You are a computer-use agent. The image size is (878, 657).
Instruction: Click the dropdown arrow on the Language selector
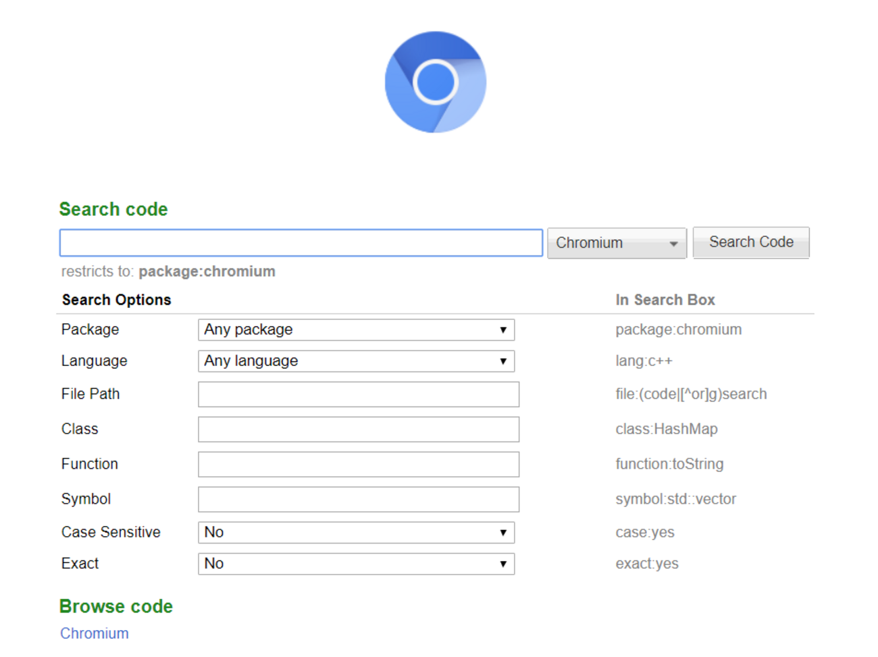[x=503, y=361]
